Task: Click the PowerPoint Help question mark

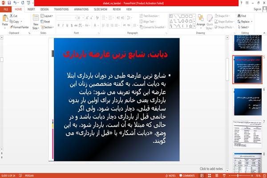Action: coord(241,3)
